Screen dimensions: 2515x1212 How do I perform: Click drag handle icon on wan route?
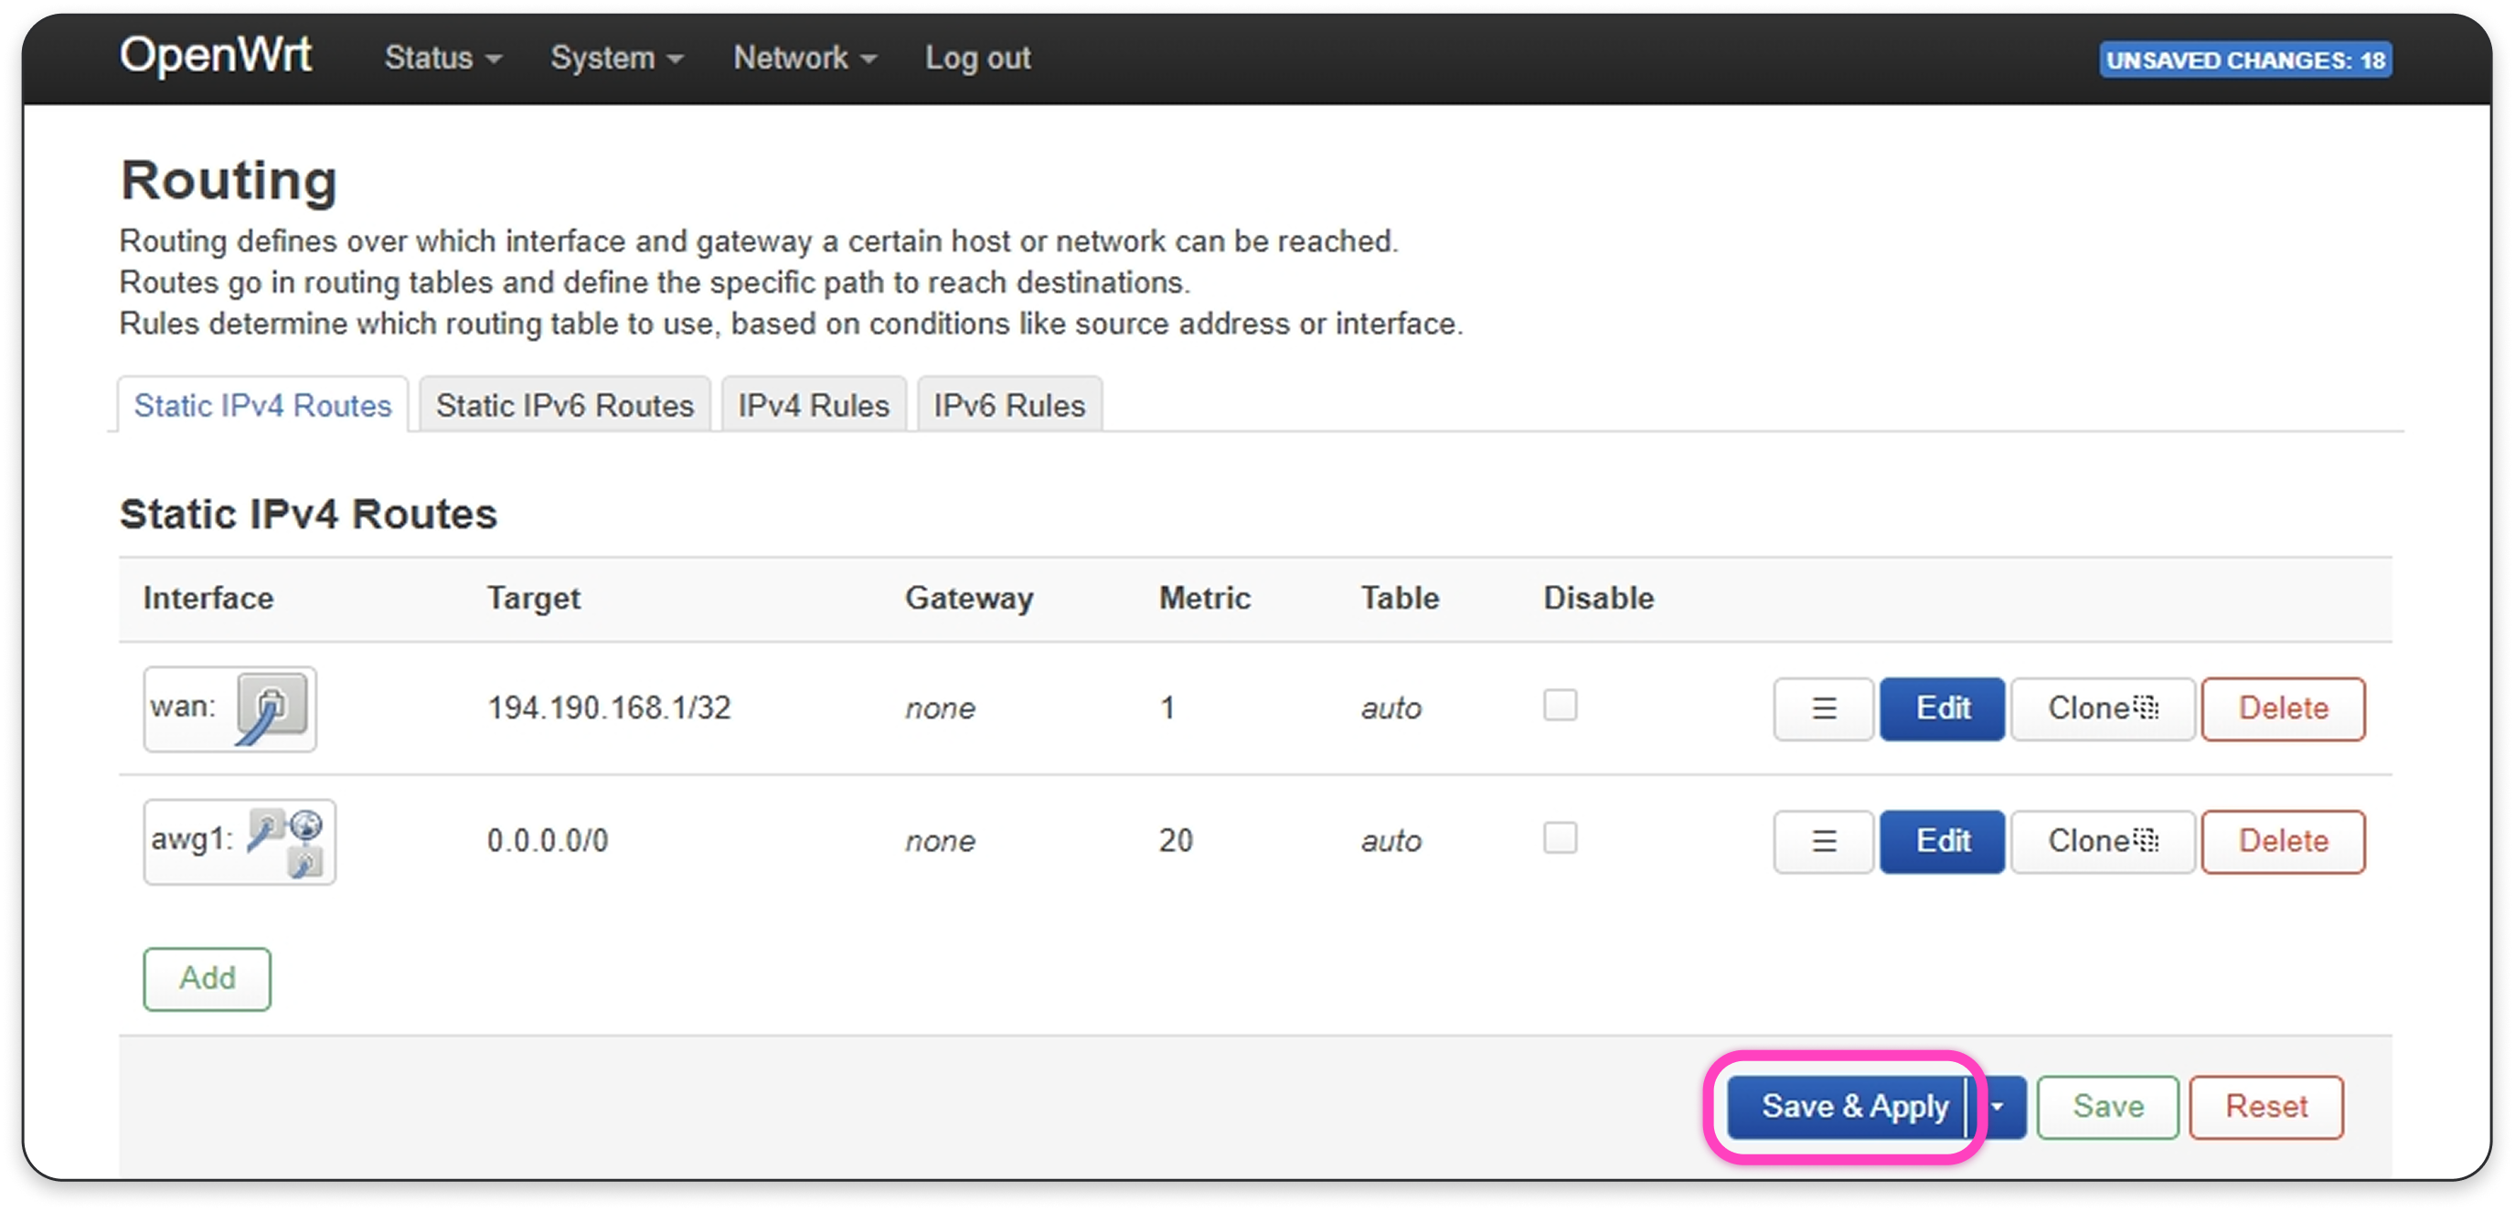1823,709
